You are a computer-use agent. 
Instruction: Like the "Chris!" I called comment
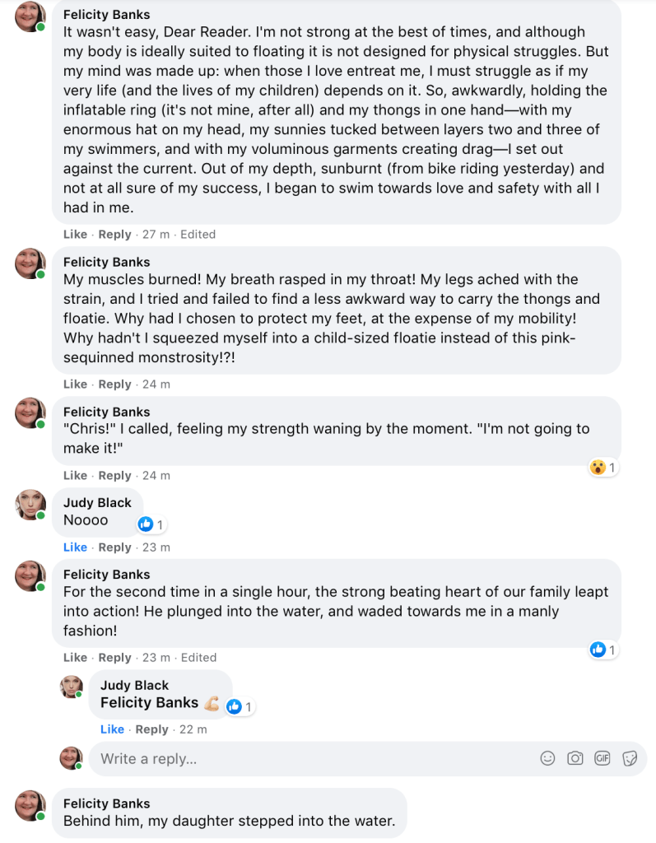coord(75,476)
